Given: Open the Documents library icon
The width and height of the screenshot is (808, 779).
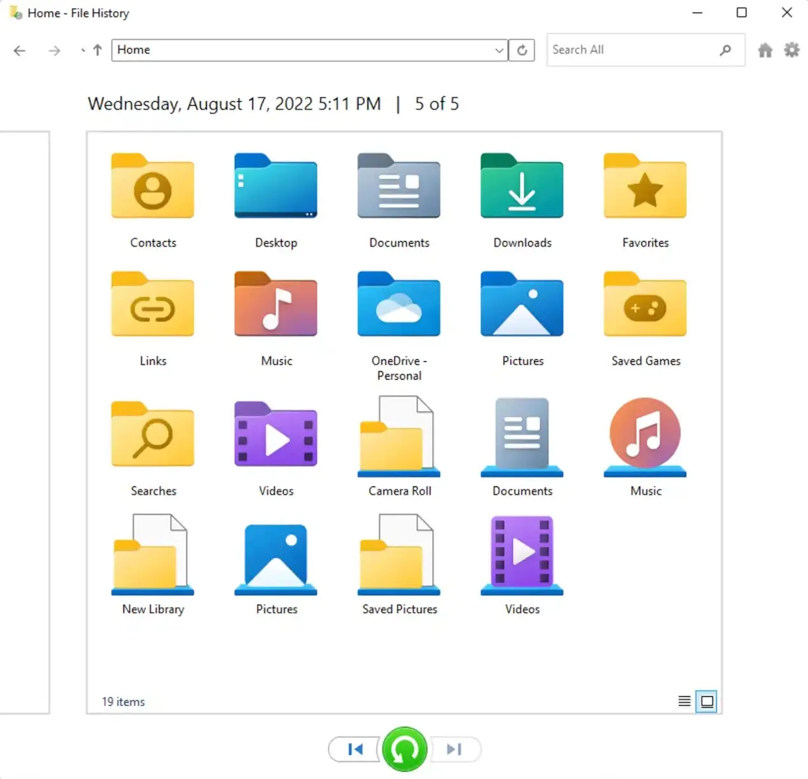Looking at the screenshot, I should (x=522, y=436).
